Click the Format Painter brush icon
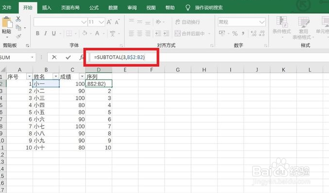Screen dimensions: 329x193 point(18,36)
